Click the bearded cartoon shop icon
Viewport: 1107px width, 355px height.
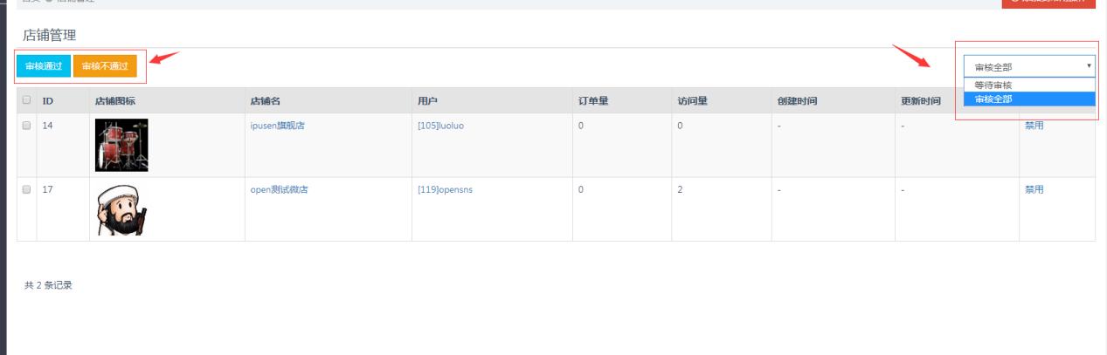pyautogui.click(x=121, y=210)
